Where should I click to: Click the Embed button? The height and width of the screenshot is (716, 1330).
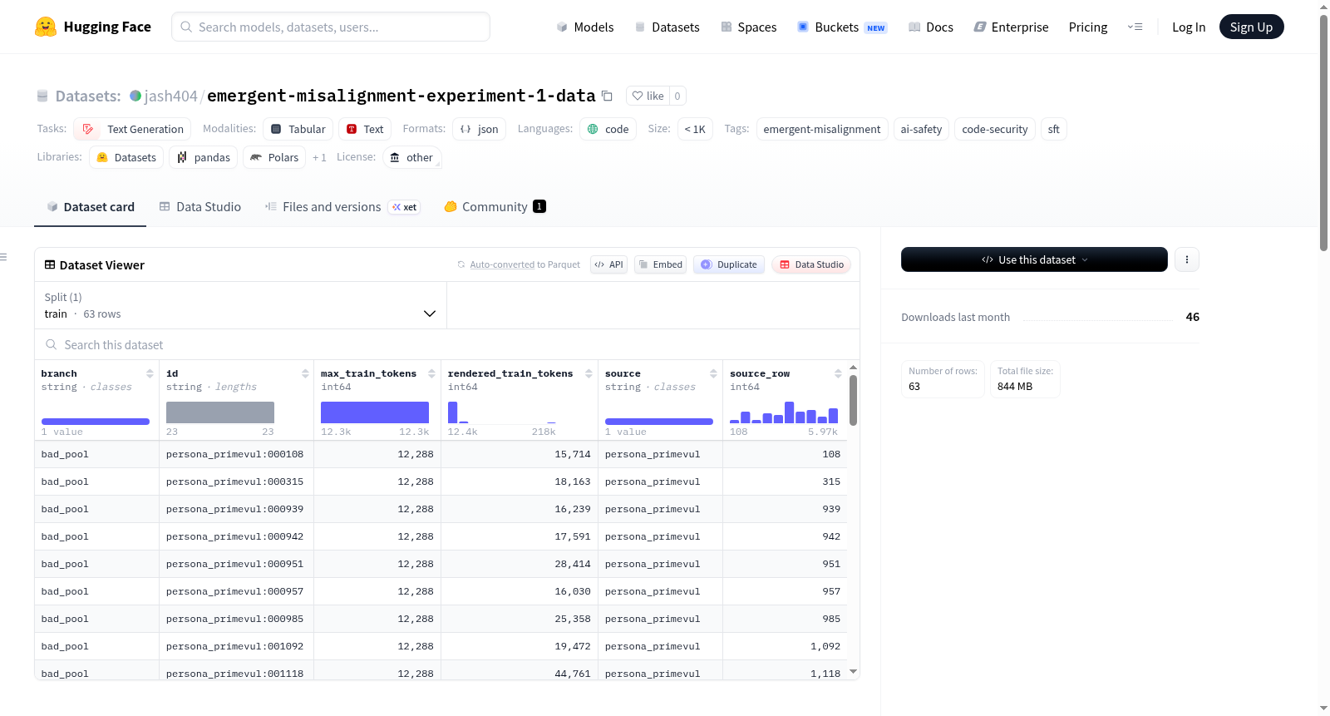(x=660, y=264)
